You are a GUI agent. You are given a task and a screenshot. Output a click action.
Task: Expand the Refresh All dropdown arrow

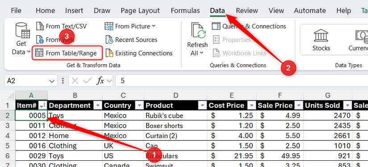[202, 53]
